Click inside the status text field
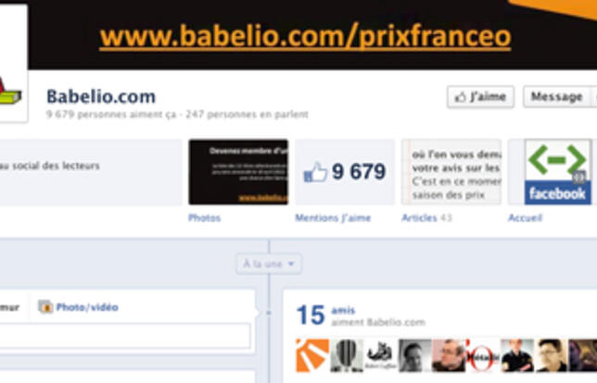Image resolution: width=597 pixels, height=383 pixels. tap(125, 336)
